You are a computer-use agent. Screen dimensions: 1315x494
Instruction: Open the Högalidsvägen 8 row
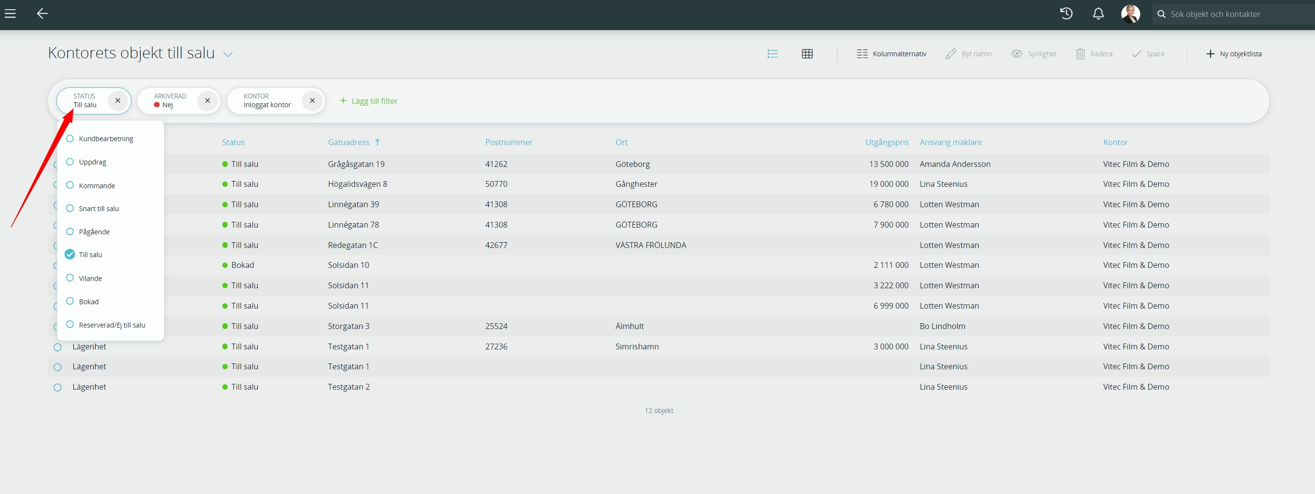click(x=659, y=184)
